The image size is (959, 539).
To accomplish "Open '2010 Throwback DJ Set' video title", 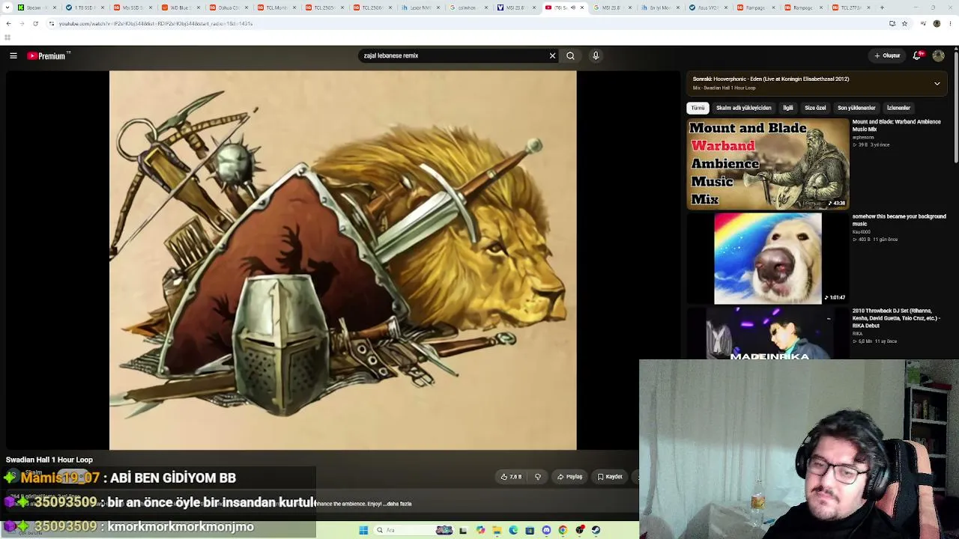I will pyautogui.click(x=896, y=318).
